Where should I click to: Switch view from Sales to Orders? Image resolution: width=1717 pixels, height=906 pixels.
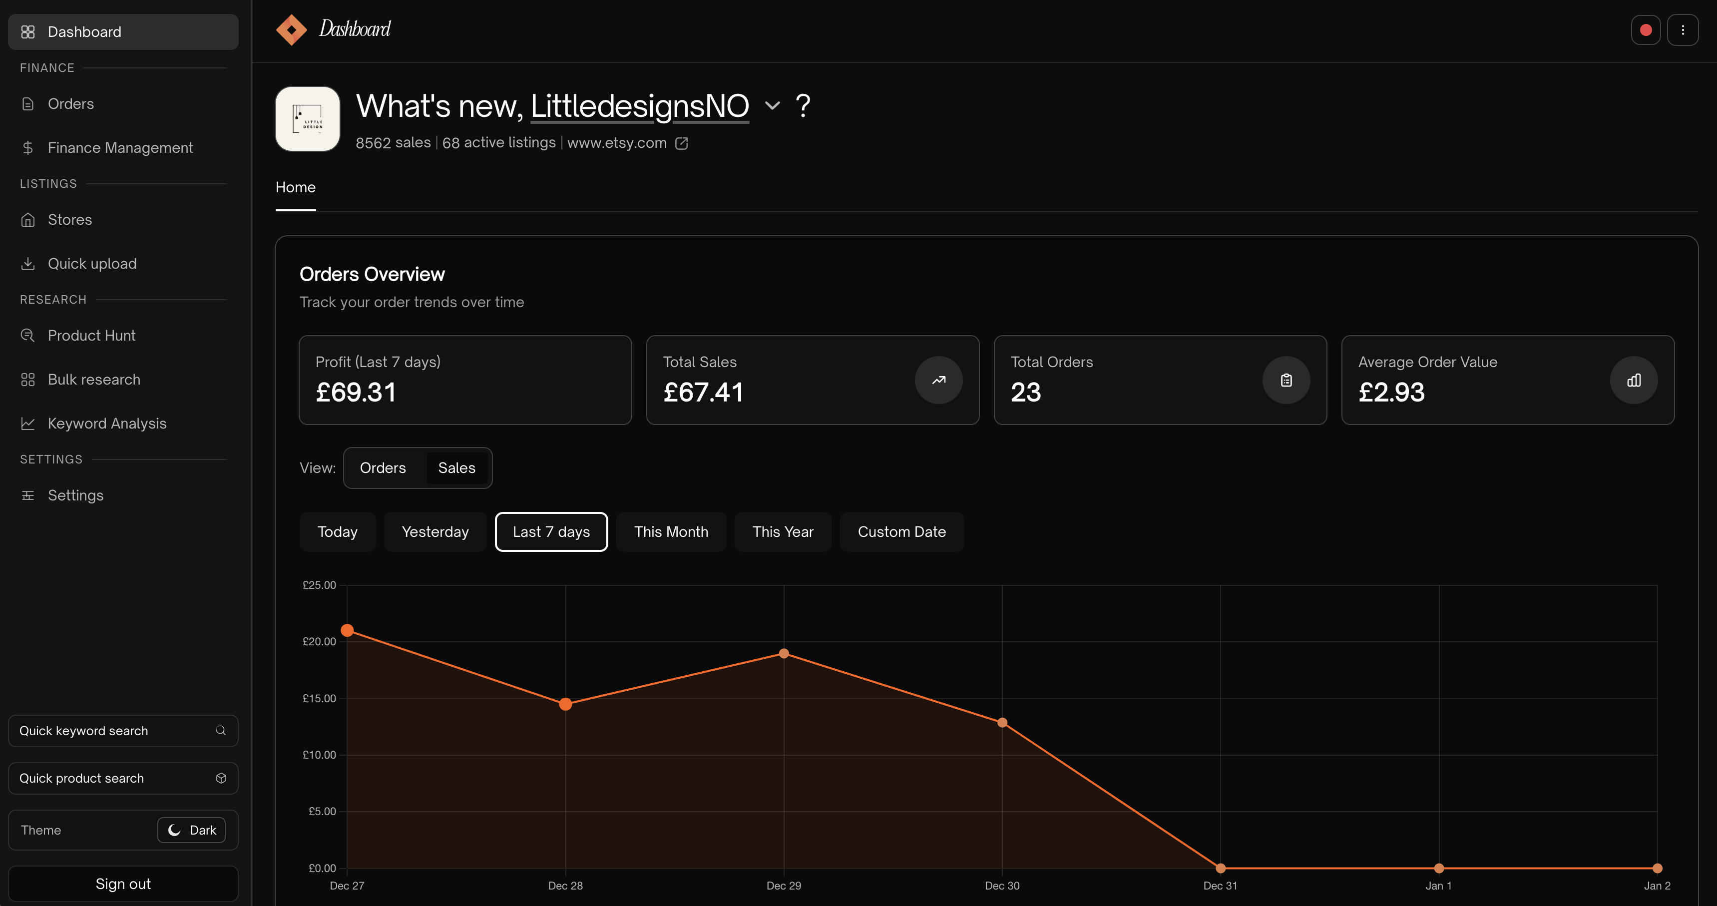[383, 467]
